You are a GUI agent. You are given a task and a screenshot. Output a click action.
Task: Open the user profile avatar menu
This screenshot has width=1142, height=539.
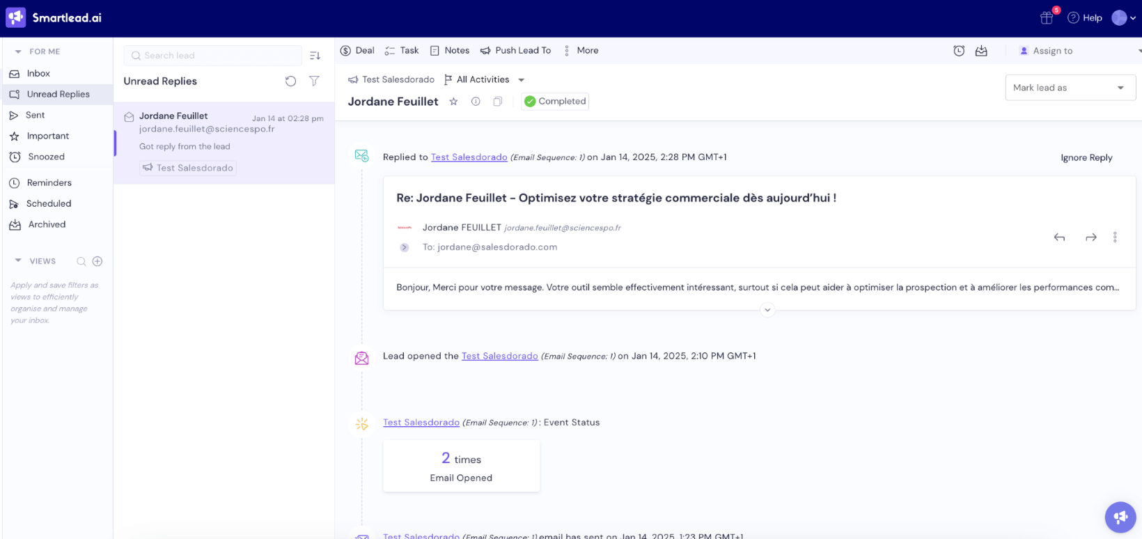click(x=1124, y=17)
